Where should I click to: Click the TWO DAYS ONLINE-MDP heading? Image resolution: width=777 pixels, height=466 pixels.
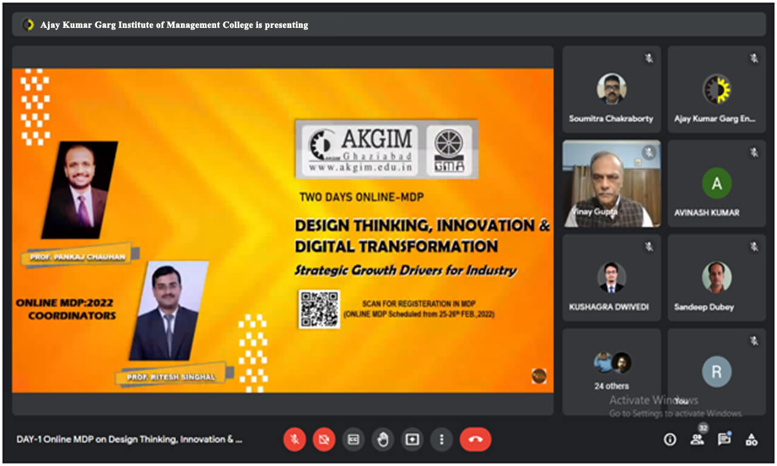(361, 197)
